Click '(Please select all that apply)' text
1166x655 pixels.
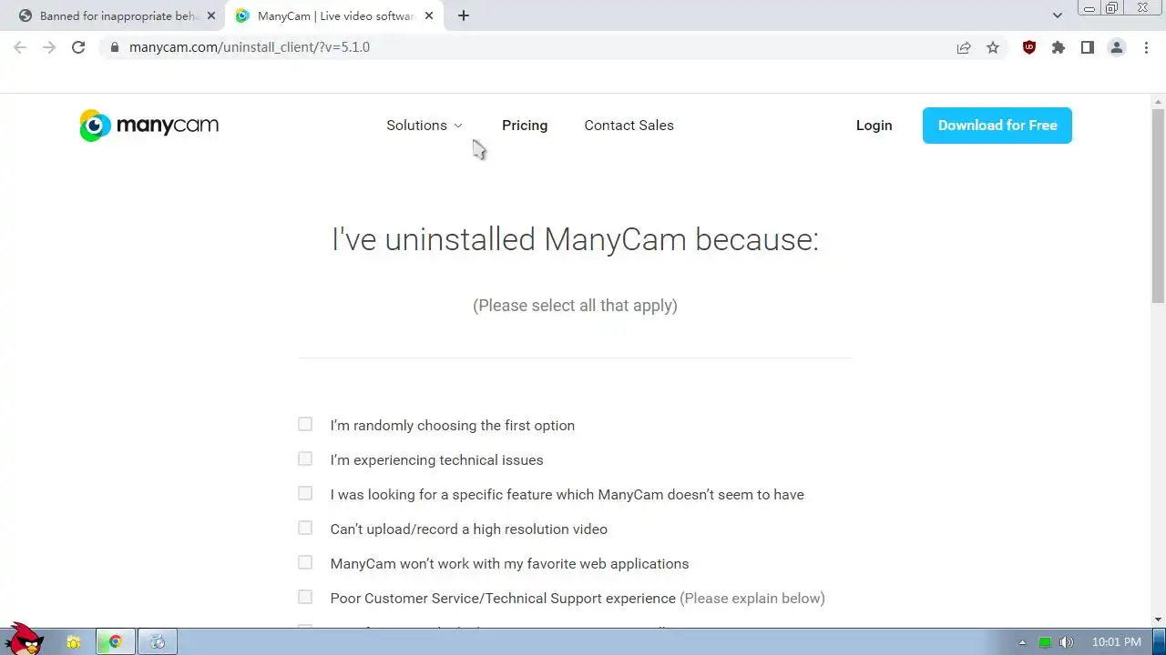tap(575, 306)
